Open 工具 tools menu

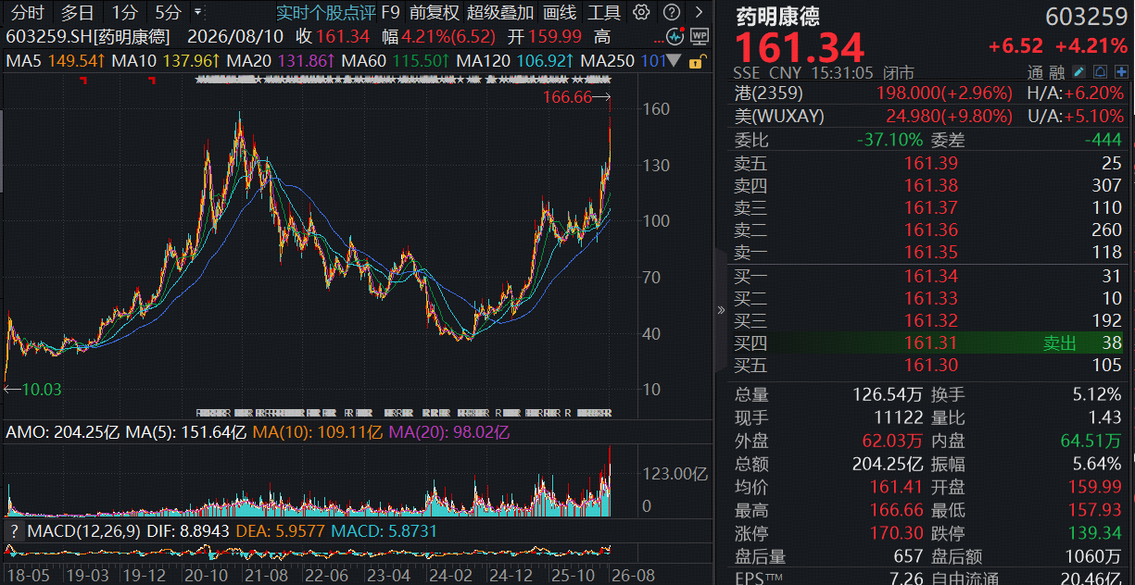[604, 13]
